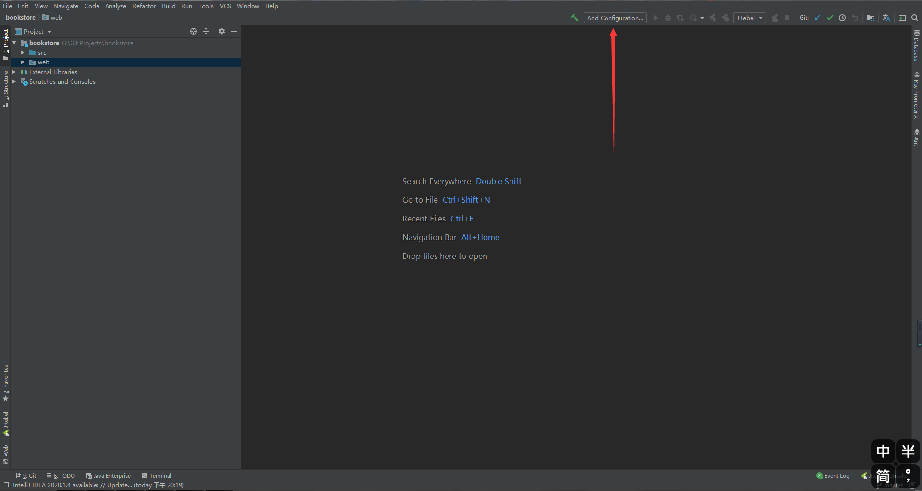Toggle IME half-width 半 button
The height and width of the screenshot is (491, 922).
pyautogui.click(x=908, y=451)
